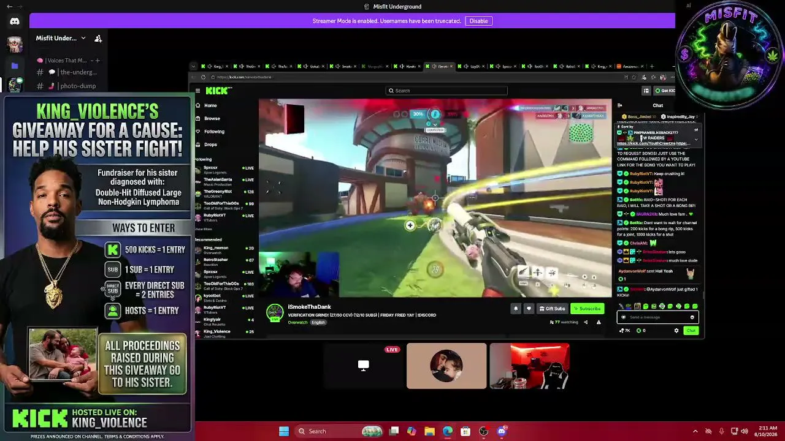785x441 pixels.
Task: Toggle bell notifications for iSmokeThaDank
Action: pos(516,309)
